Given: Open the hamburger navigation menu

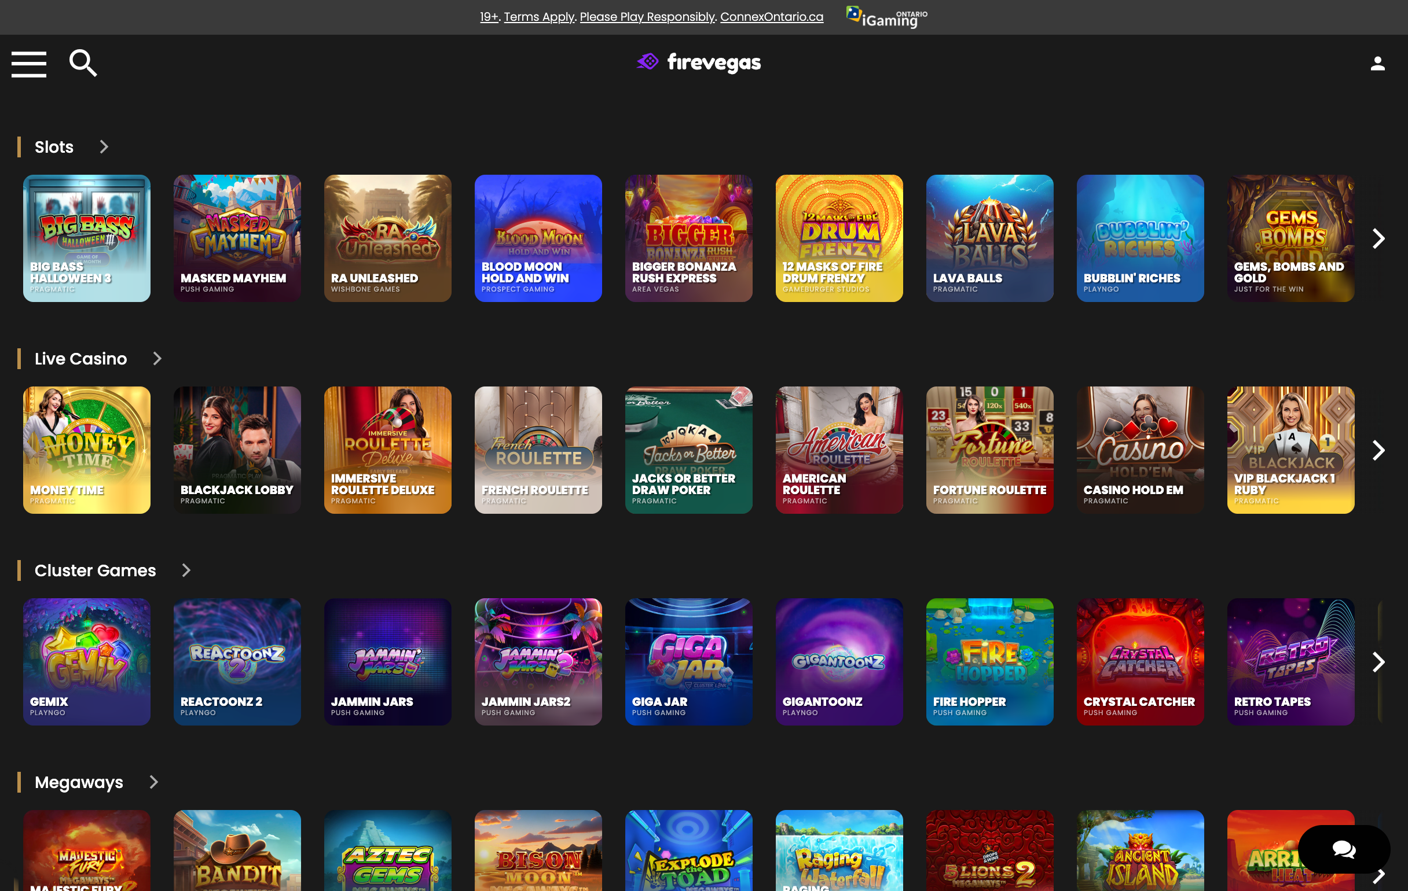Looking at the screenshot, I should point(28,64).
